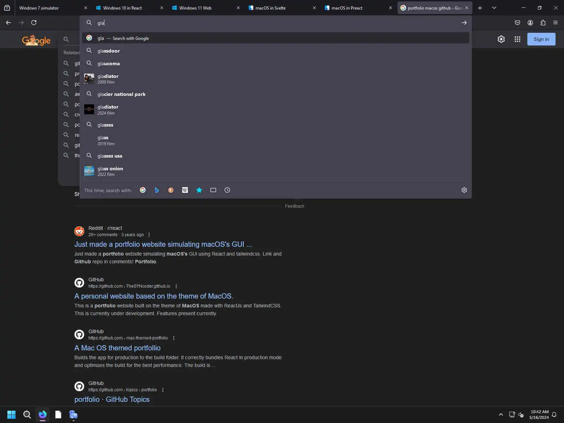
Task: Switch to the macOS in Preact tab
Action: click(x=358, y=8)
